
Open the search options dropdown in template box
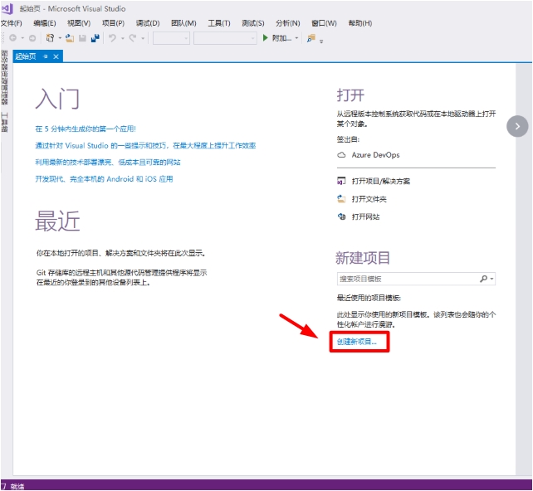point(491,279)
